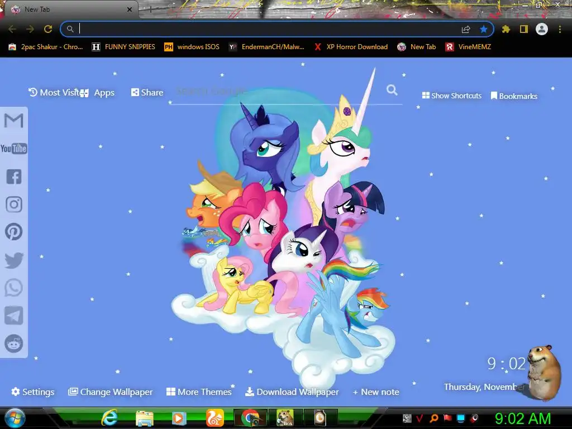
Task: Open the Bookmarks panel on page
Action: click(x=514, y=96)
